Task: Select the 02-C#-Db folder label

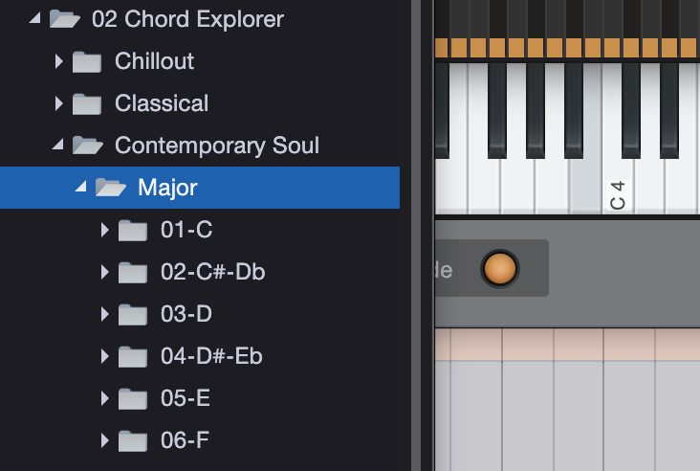Action: coord(212,272)
